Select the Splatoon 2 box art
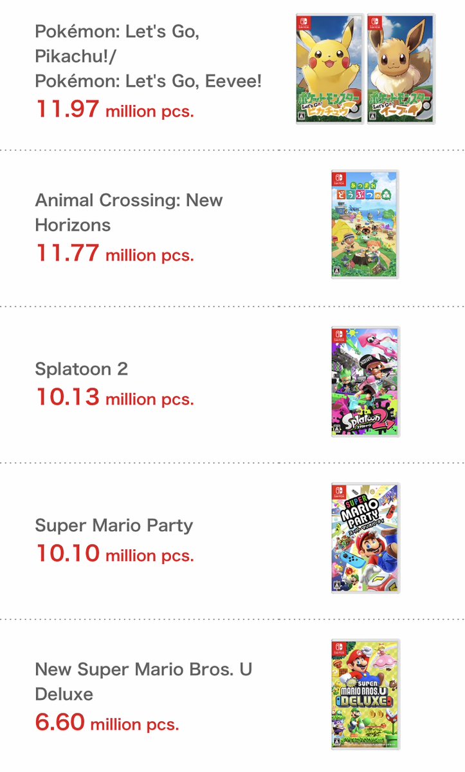This screenshot has height=772, width=465. click(365, 381)
